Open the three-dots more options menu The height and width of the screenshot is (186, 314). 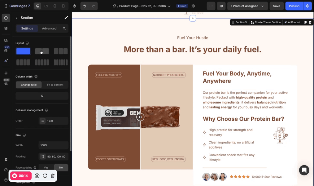pyautogui.click(x=211, y=6)
